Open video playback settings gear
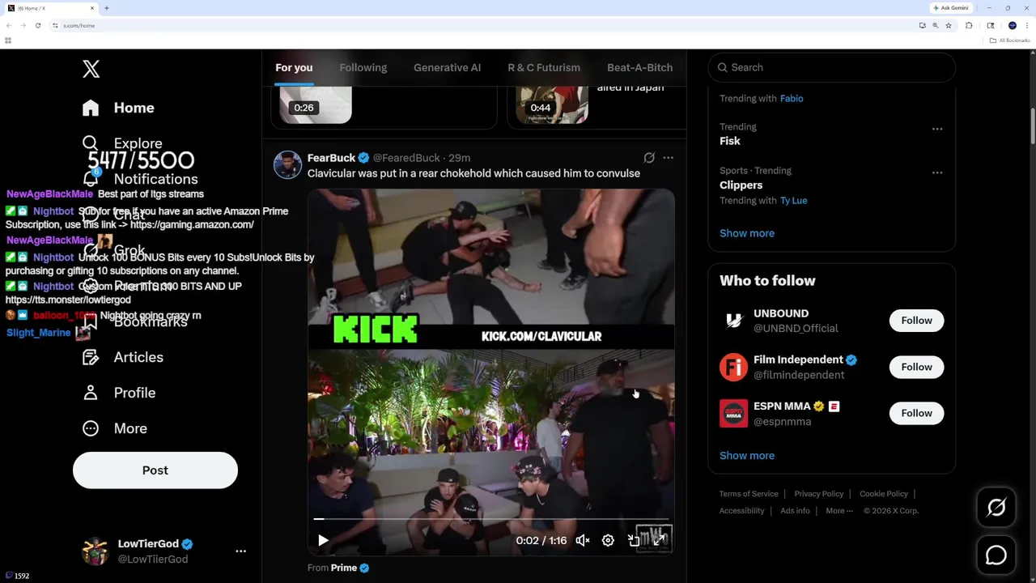 click(x=608, y=540)
